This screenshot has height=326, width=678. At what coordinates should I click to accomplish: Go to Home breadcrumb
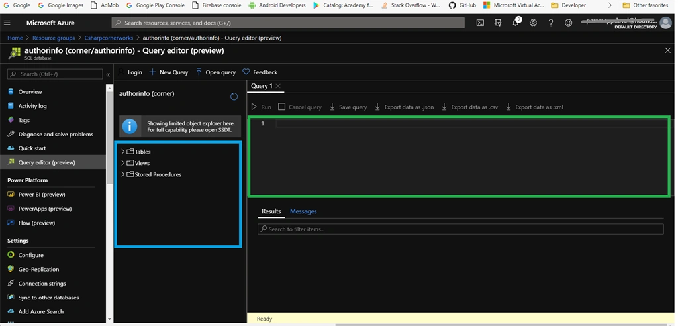[15, 38]
